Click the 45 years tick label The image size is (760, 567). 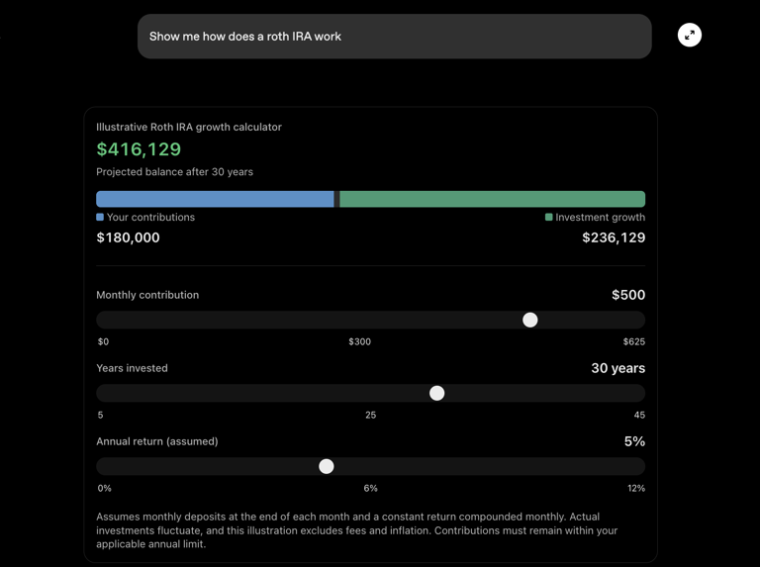tap(639, 415)
